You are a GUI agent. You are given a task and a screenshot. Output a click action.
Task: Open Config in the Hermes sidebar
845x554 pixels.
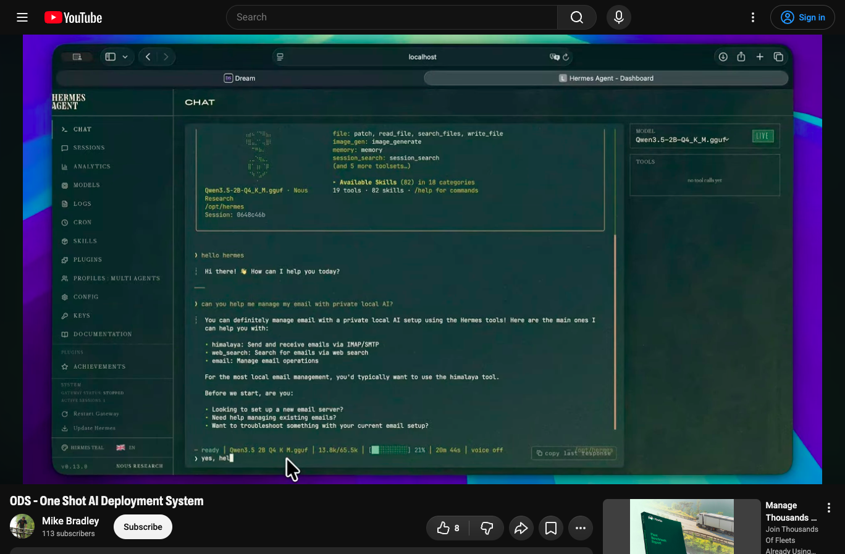click(86, 297)
